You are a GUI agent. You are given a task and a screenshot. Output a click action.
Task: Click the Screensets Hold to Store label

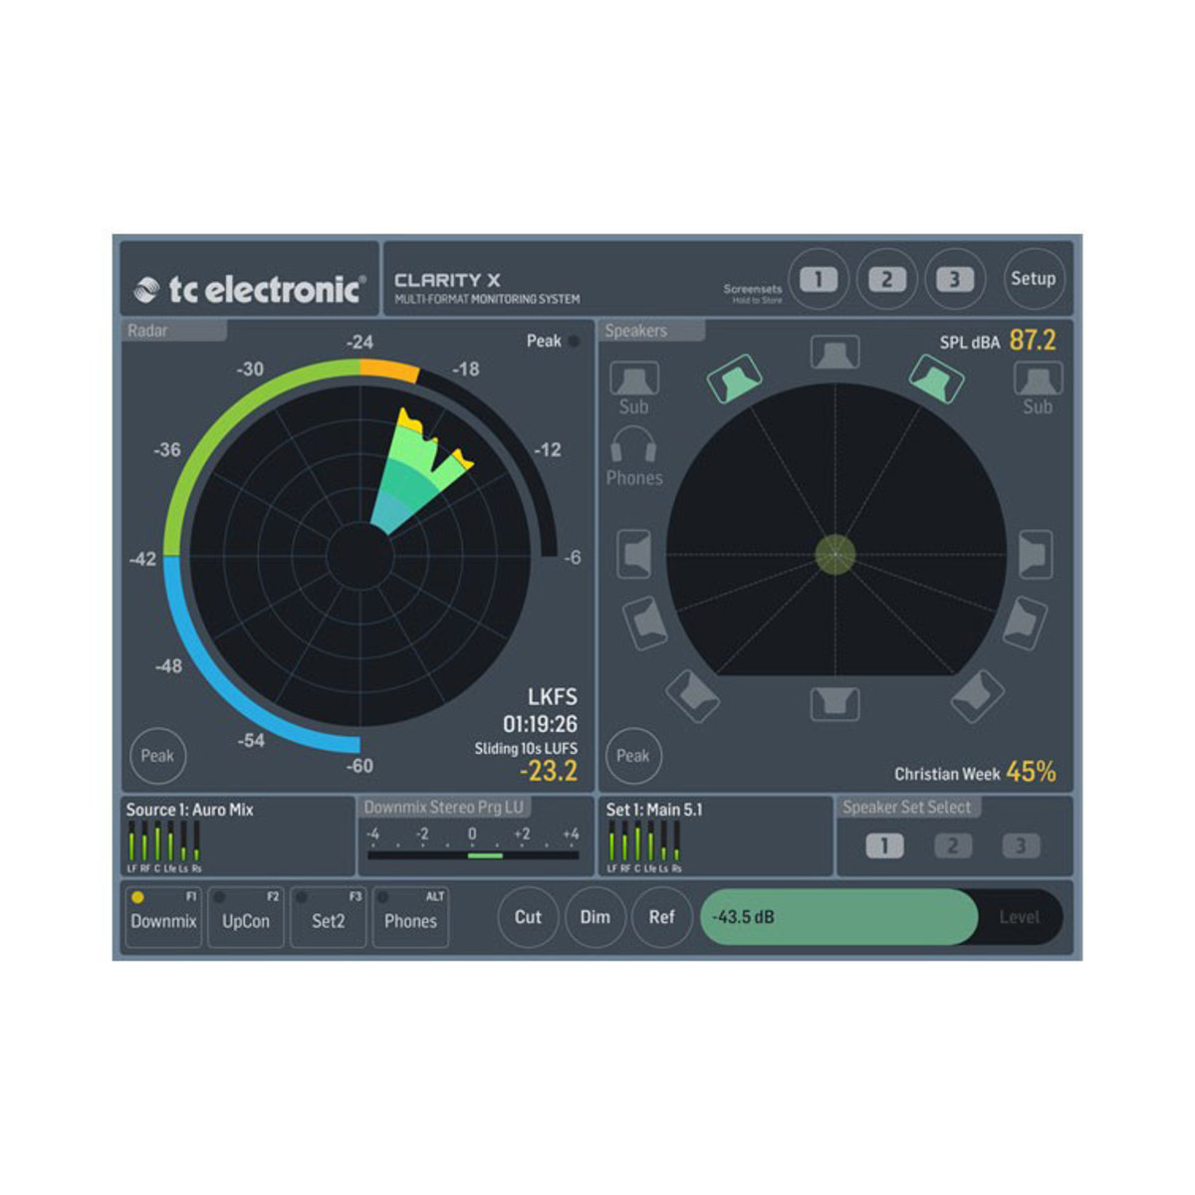click(753, 293)
